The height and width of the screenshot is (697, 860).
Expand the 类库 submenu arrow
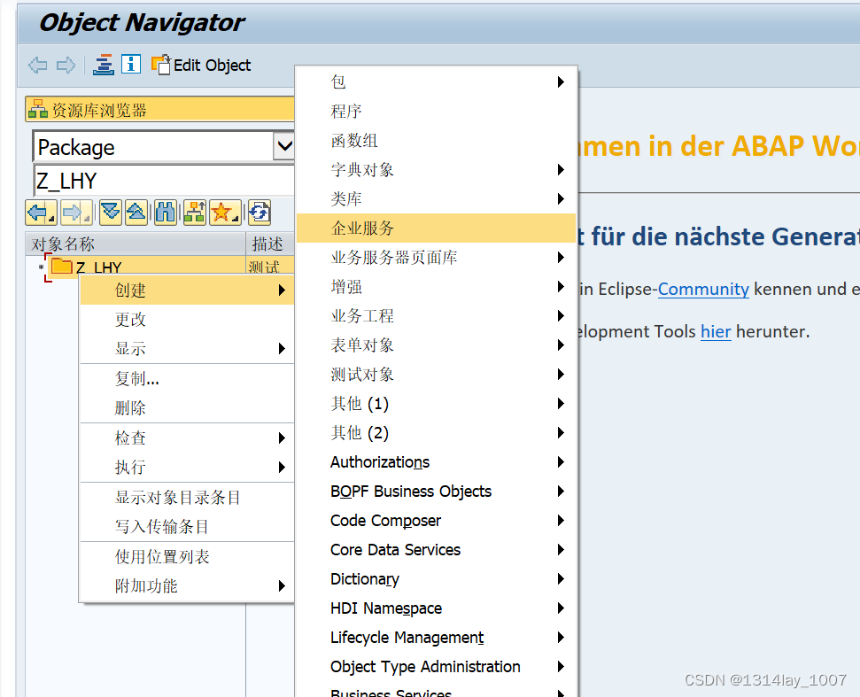[561, 198]
